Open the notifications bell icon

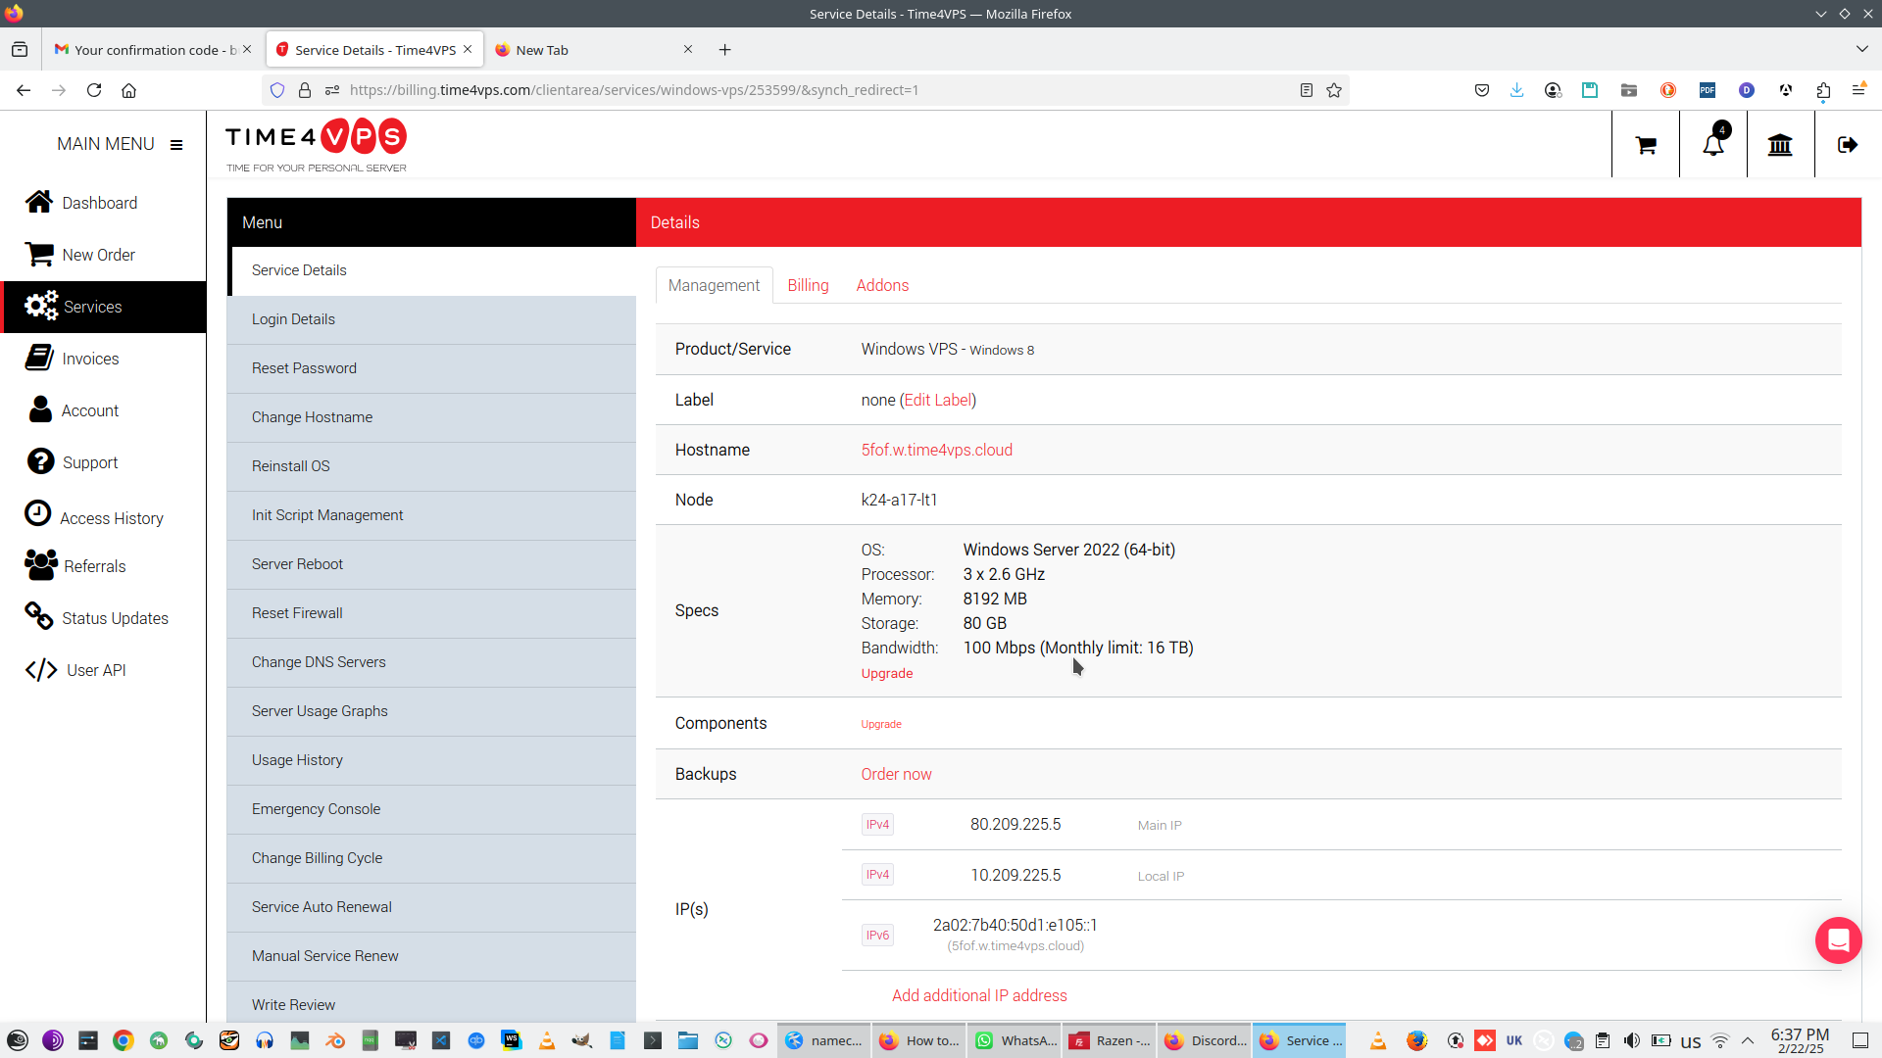point(1712,145)
